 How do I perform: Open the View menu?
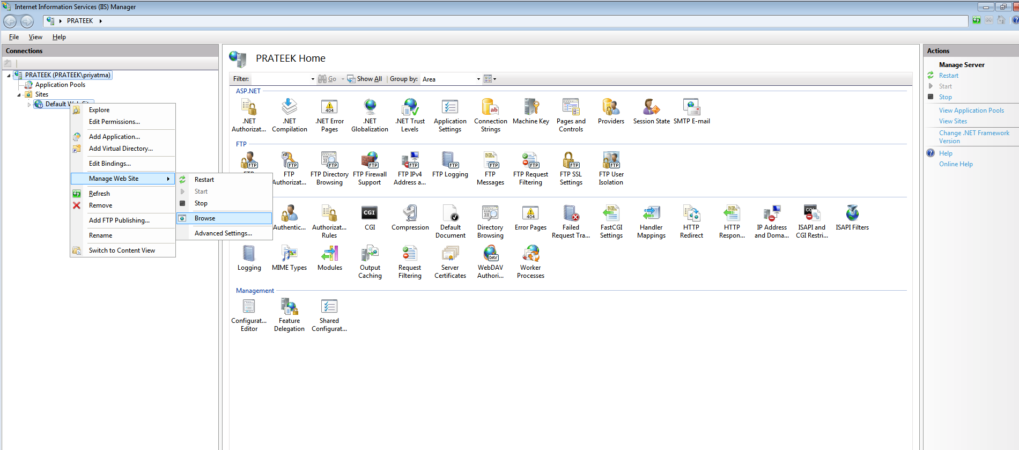(35, 37)
